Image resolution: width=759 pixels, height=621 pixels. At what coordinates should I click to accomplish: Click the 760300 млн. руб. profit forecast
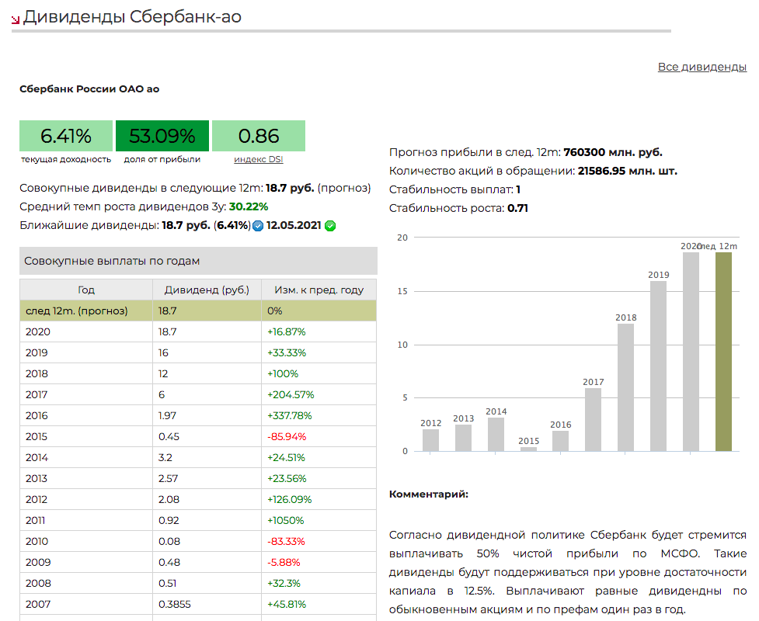[613, 152]
